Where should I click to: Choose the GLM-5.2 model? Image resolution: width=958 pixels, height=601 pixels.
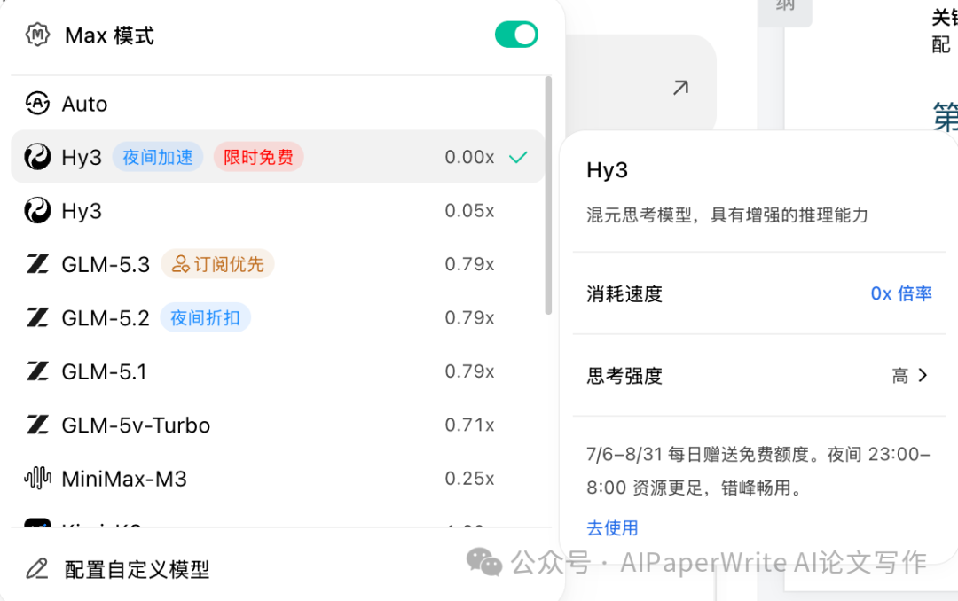[x=278, y=317]
